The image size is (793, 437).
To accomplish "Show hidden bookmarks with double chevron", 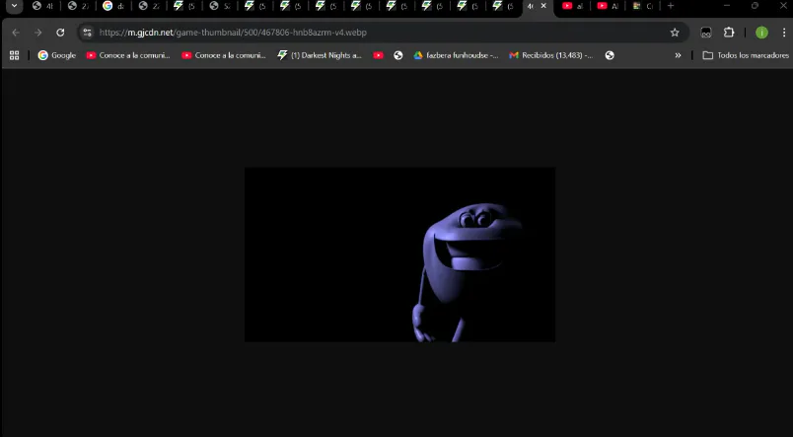I will (x=679, y=55).
